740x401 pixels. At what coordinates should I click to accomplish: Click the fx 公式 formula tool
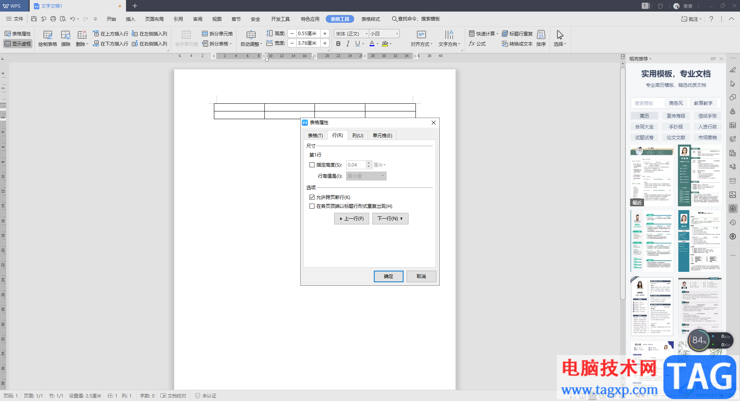[477, 44]
